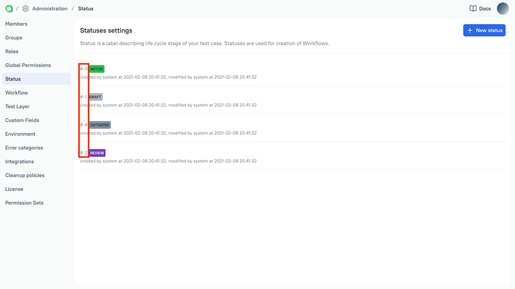Click the status entry labeled #-1
515x289 pixels.
point(83,97)
